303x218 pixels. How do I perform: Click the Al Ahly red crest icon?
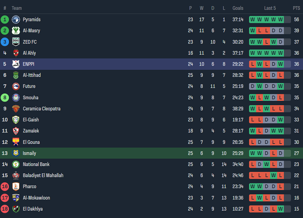16,53
